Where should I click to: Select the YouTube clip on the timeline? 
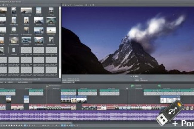click(x=170, y=99)
